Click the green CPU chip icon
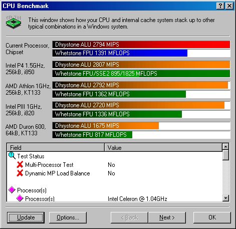 (14, 22)
